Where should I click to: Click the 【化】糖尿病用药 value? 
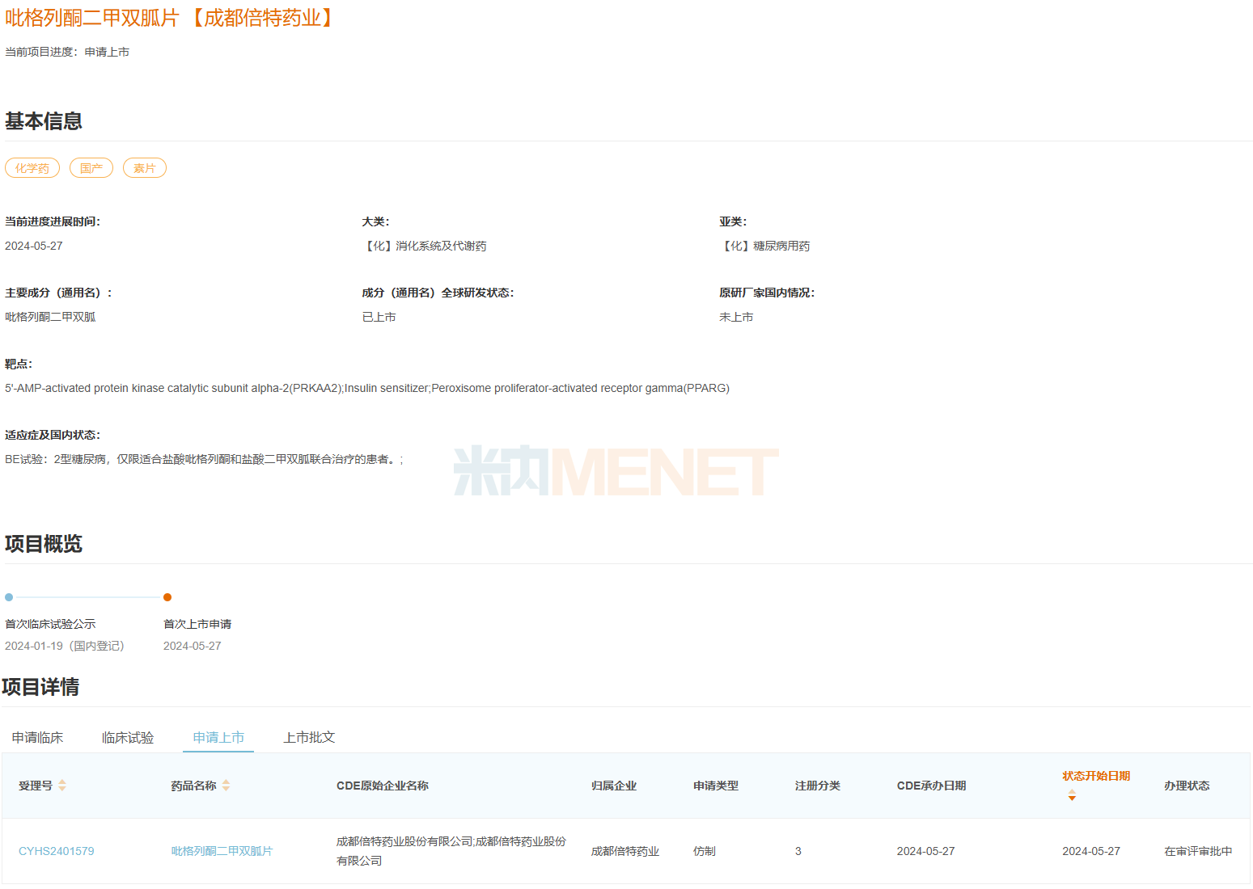point(764,246)
